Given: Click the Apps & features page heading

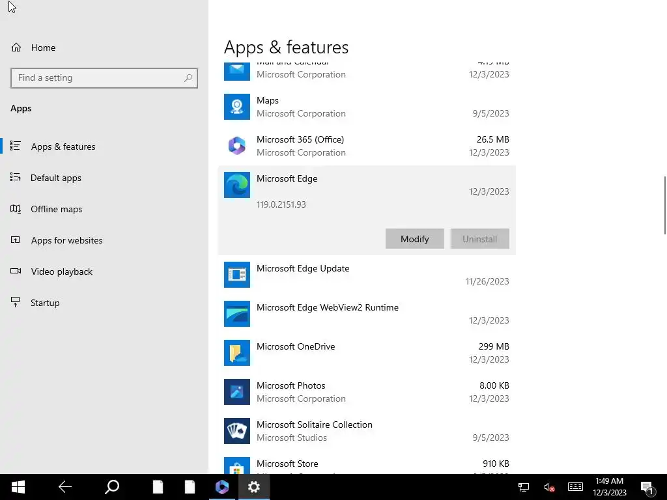Looking at the screenshot, I should 287,47.
